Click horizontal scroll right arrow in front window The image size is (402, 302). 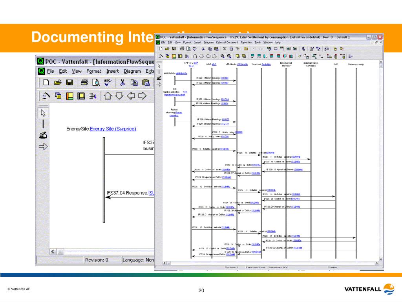376,263
